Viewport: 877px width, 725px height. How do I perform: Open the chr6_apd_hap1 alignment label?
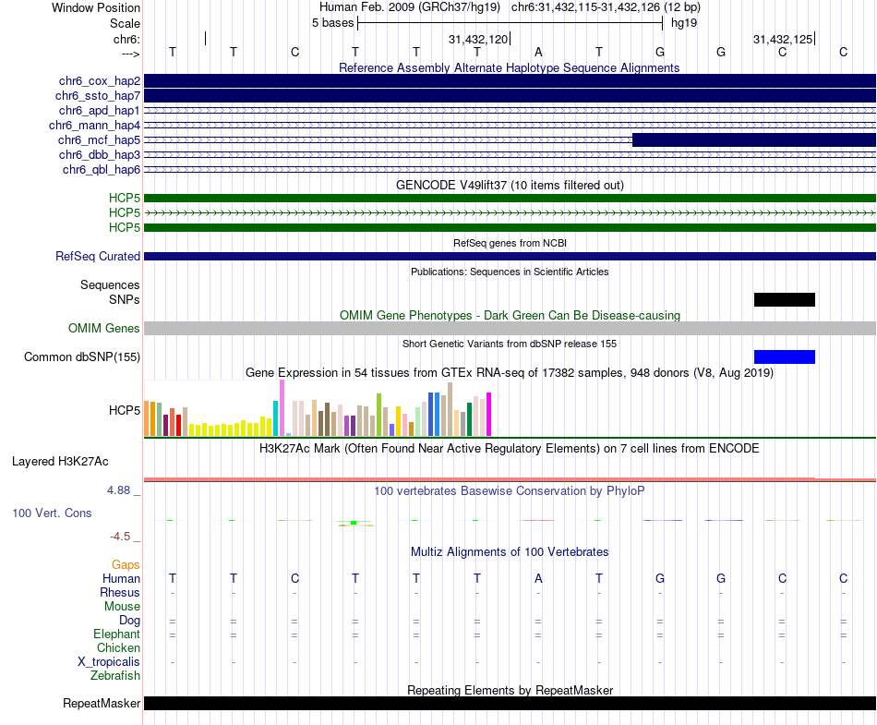[99, 110]
